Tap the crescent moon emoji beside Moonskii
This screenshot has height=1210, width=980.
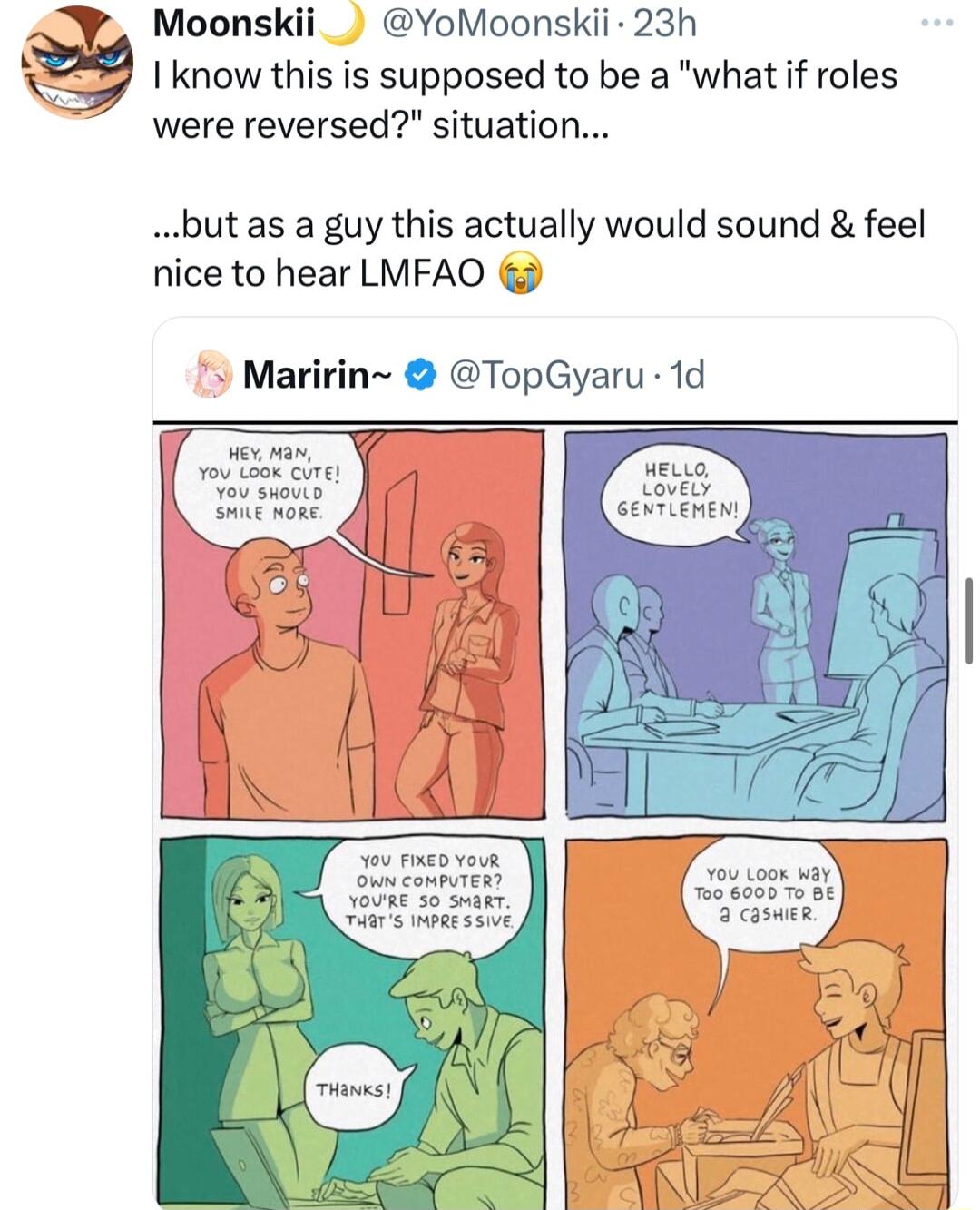343,24
